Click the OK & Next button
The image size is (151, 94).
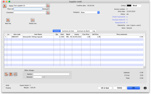105,88
